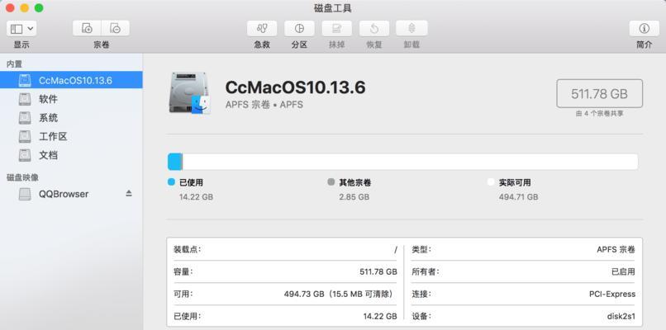Click the 类型 APFS 宗卷 row
The width and height of the screenshot is (666, 330).
click(523, 249)
